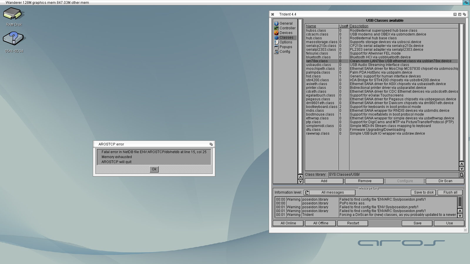The width and height of the screenshot is (470, 264).
Task: Click the Save button at Trident bottom
Action: pos(417,223)
